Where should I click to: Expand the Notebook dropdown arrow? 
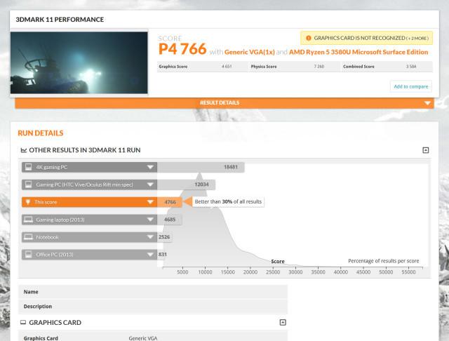click(150, 237)
